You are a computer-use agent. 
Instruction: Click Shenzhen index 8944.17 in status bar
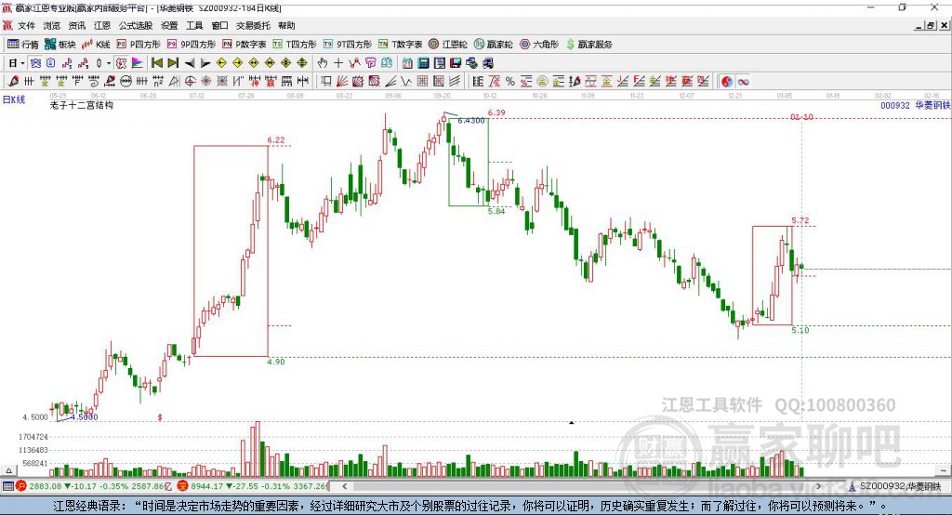pyautogui.click(x=205, y=486)
